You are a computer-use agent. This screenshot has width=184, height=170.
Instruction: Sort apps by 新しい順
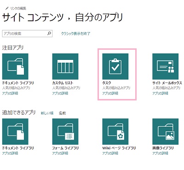coord(47,113)
